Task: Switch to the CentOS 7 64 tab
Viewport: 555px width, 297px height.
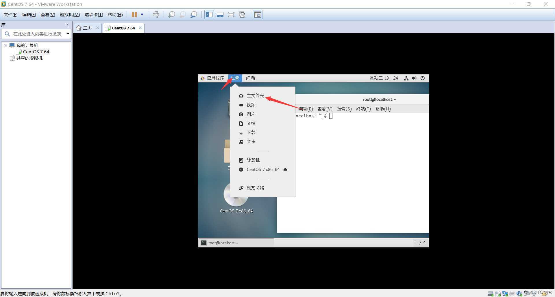Action: coord(123,28)
